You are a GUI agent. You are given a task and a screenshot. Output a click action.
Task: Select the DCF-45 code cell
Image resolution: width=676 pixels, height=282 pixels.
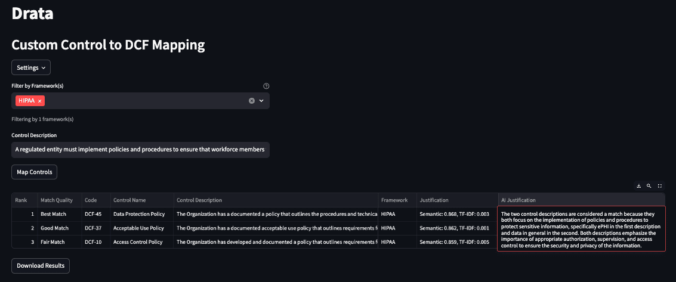click(96, 214)
